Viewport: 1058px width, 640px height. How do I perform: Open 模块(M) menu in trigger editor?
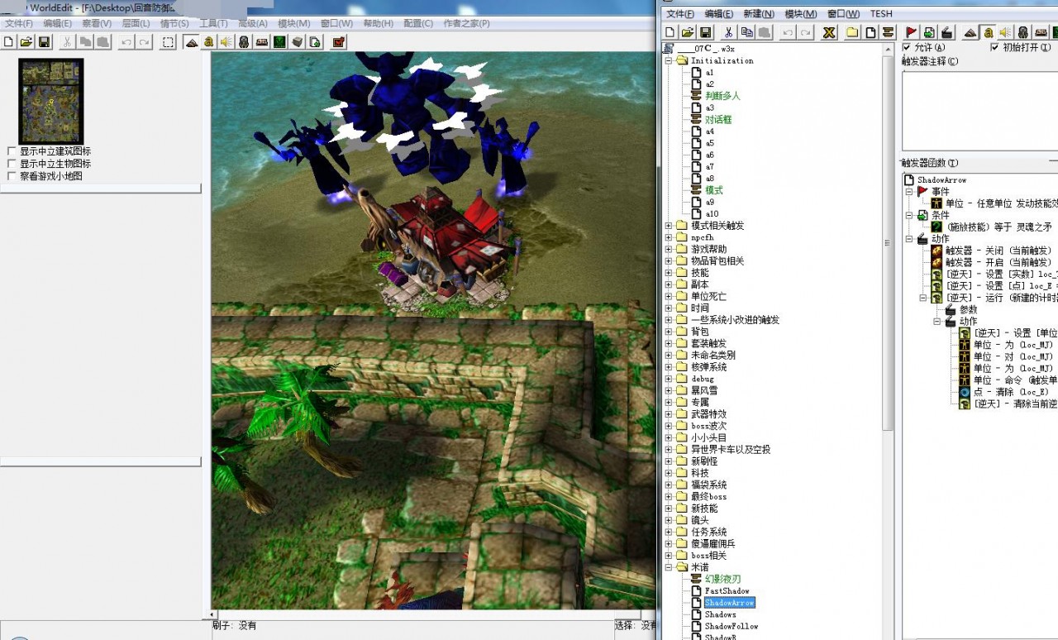point(800,14)
